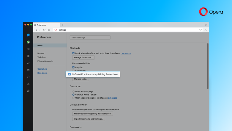Open the Websites settings section
Viewport: 232px width, 131px height.
click(x=41, y=57)
